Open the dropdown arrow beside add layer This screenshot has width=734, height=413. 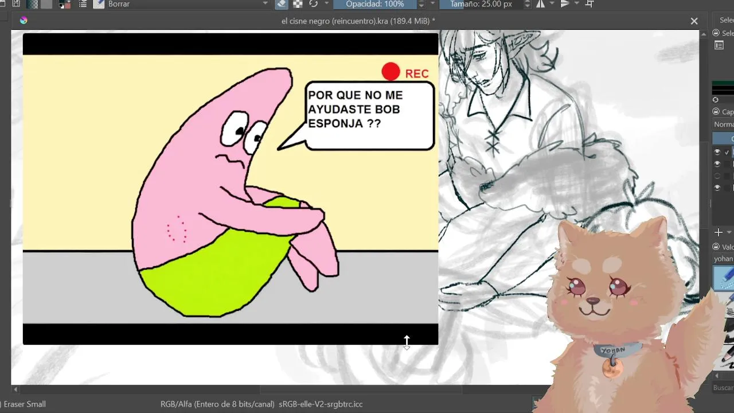click(729, 232)
